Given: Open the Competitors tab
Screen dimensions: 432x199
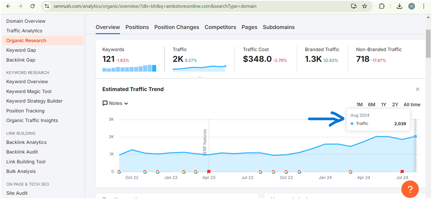Looking at the screenshot, I should pos(220,27).
